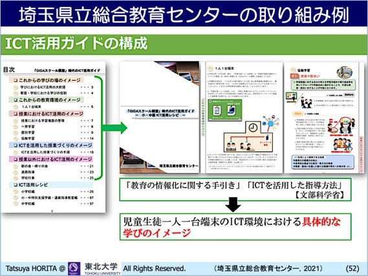
Task: Click the black downward arrow between text boxes
Action: coord(233,204)
